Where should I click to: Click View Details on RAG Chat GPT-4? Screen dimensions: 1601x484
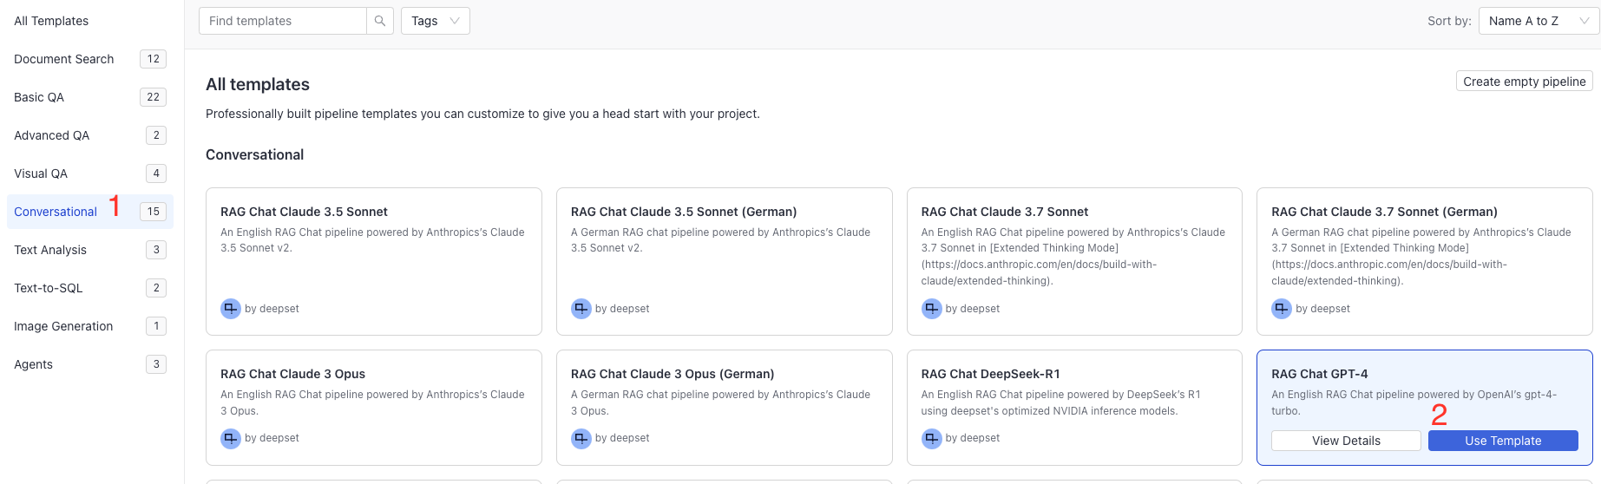1346,441
